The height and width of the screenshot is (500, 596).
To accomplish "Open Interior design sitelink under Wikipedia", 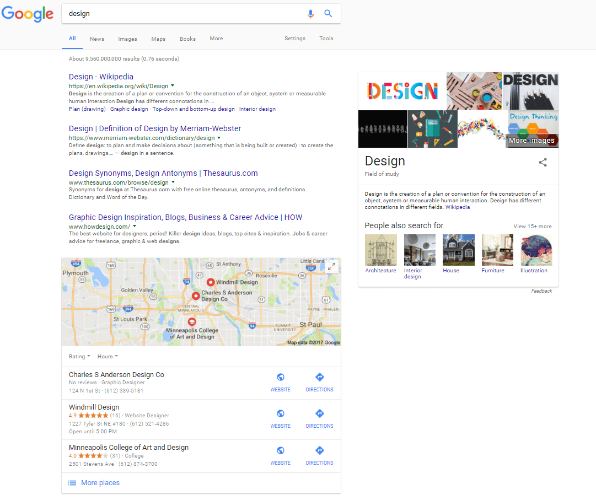I will pos(257,109).
